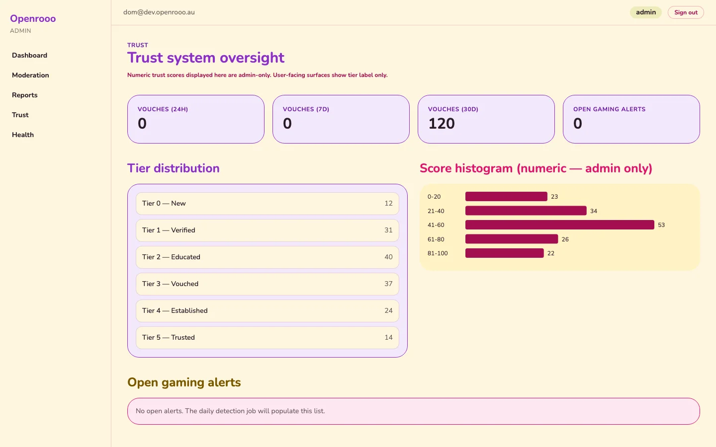Viewport: 716px width, 447px height.
Task: Select the Vouches (7D) stat card
Action: pyautogui.click(x=341, y=119)
